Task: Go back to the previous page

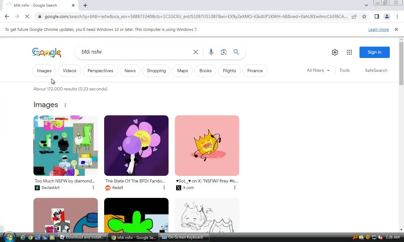Action: point(7,16)
